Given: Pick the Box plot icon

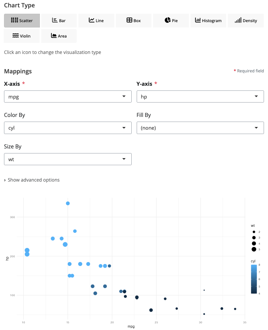Looking at the screenshot, I should point(129,20).
